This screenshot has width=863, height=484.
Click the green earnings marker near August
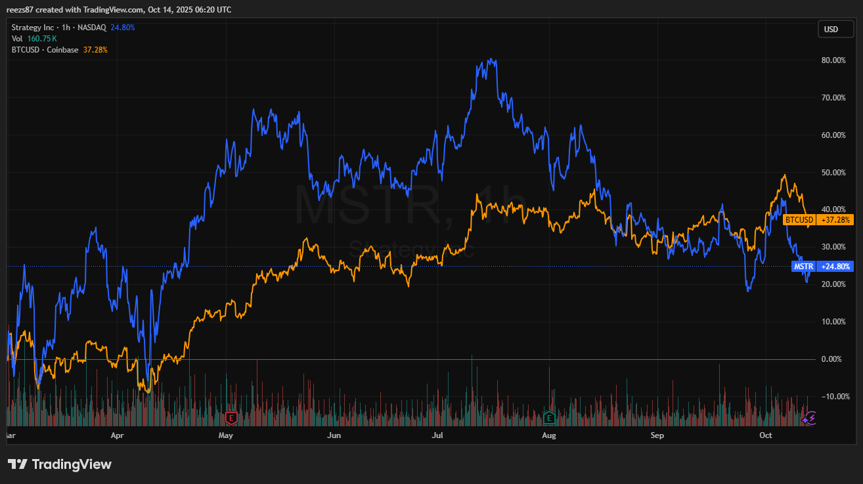coord(549,417)
